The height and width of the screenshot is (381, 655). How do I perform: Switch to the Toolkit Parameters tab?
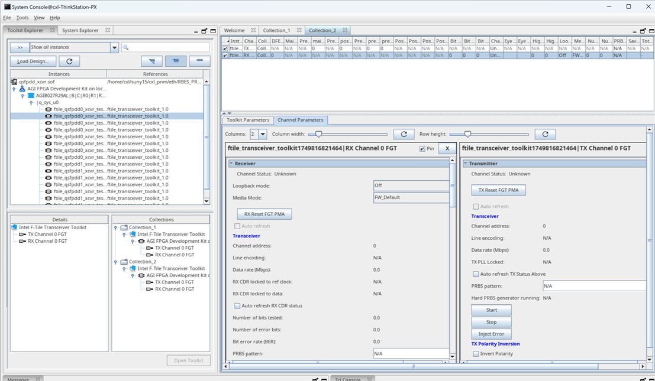248,120
